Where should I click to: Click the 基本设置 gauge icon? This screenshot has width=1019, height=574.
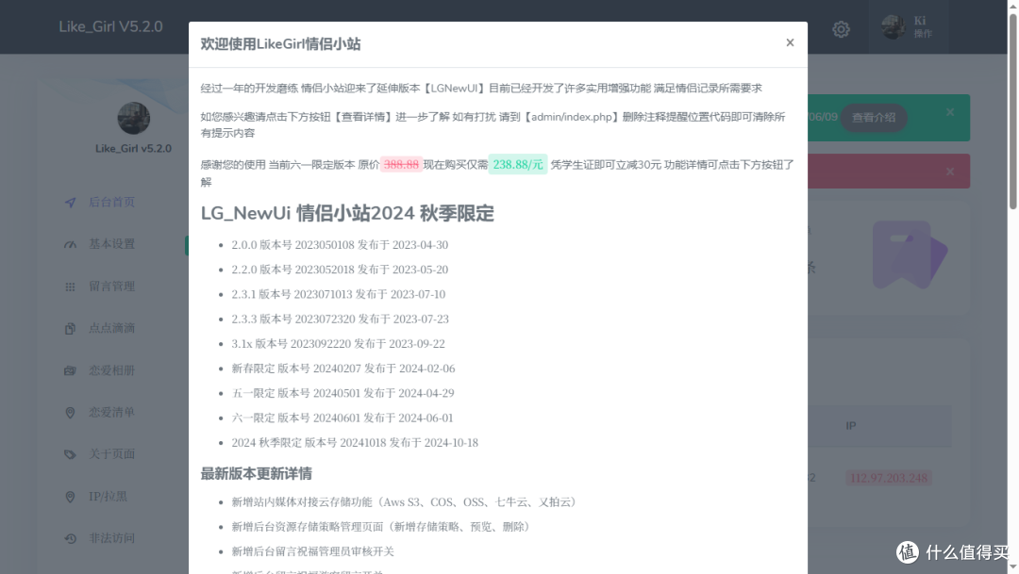tap(70, 245)
